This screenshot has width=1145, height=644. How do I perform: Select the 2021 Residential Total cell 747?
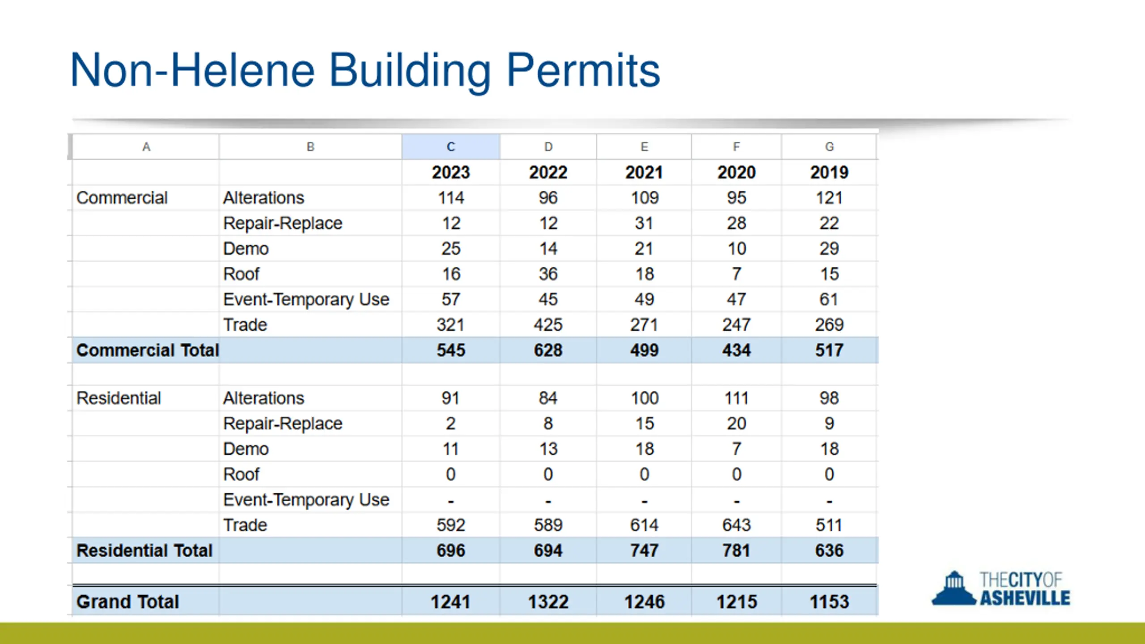644,551
